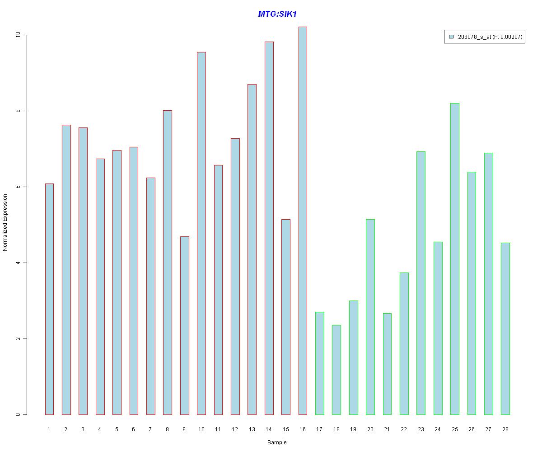Select the bar for sample 9
Screen dimensions: 542x452
184,325
